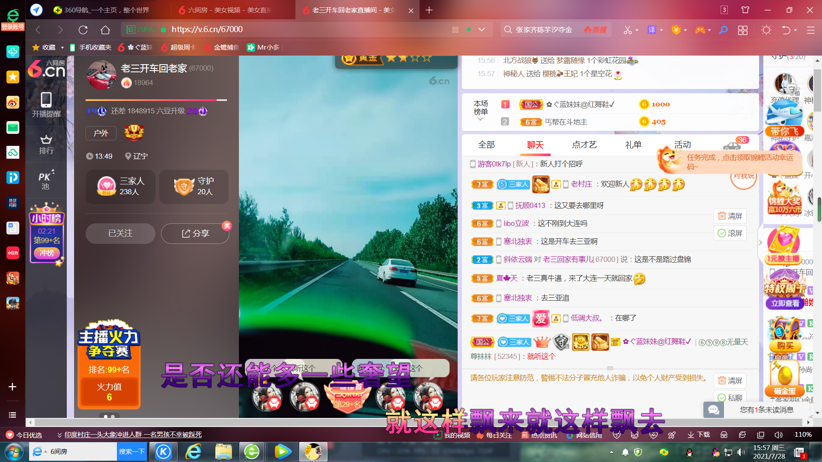Screen dimensions: 822x462
Task: Expand the 收藏 bookmarks dropdown arrow
Action: coord(62,47)
